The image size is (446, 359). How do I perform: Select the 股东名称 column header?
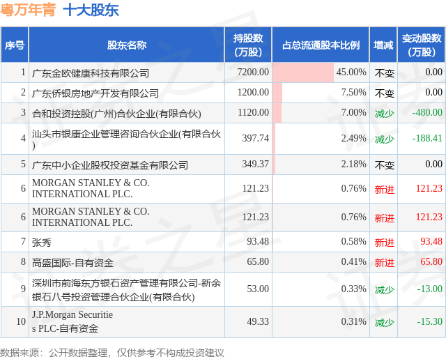click(127, 45)
